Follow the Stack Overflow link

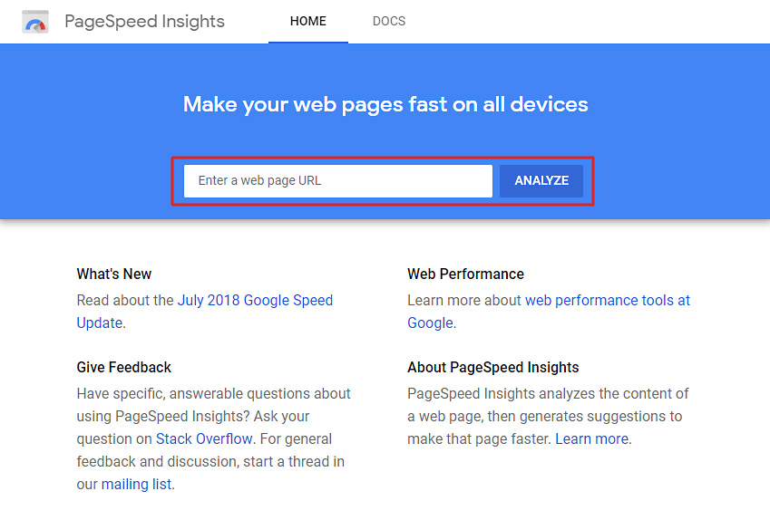coord(204,438)
